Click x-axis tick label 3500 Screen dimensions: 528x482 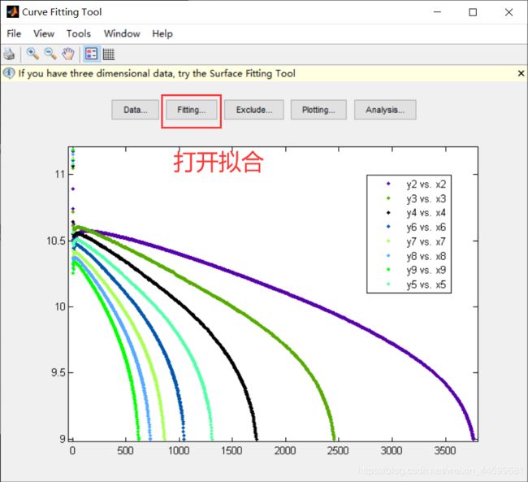pos(445,451)
